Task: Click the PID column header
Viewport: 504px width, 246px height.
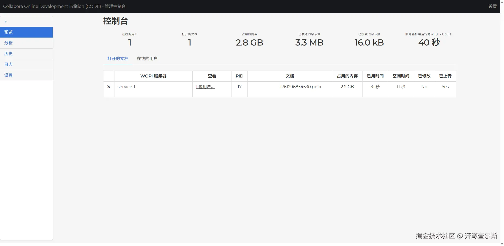Action: 239,76
